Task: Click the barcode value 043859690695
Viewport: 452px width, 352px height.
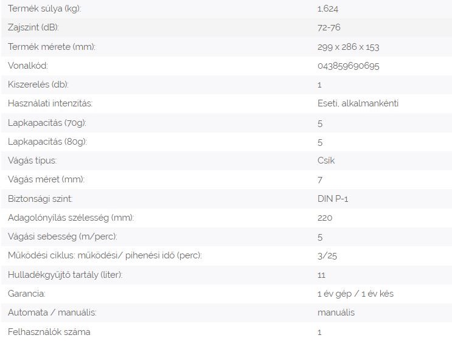Action: tap(348, 66)
